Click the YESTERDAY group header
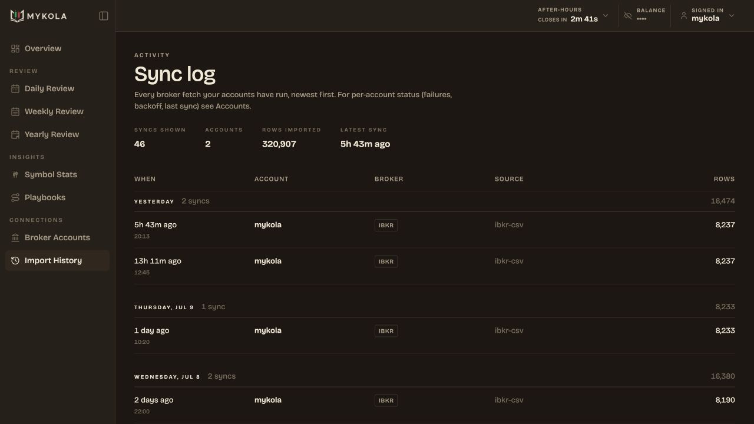Viewport: 754px width, 424px height. [154, 201]
